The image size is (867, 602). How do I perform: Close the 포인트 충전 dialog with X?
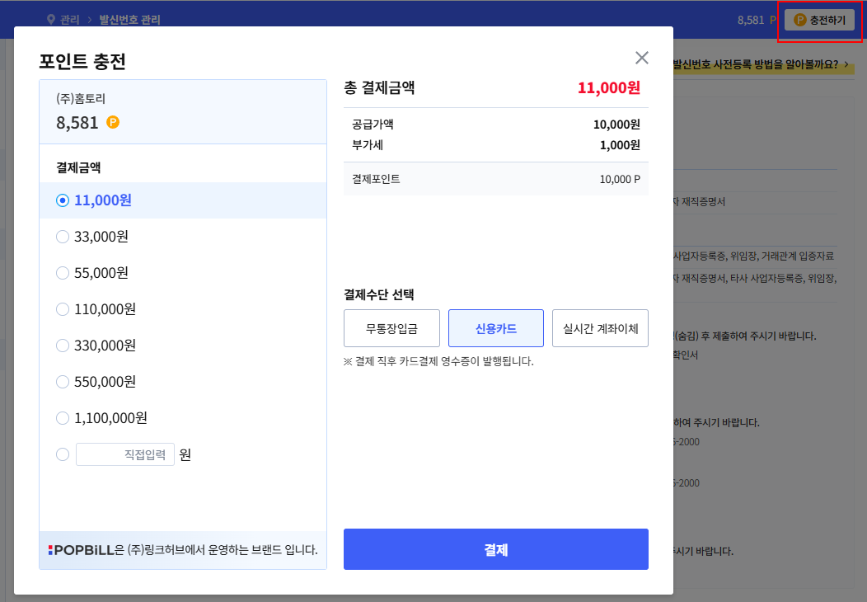pos(641,58)
